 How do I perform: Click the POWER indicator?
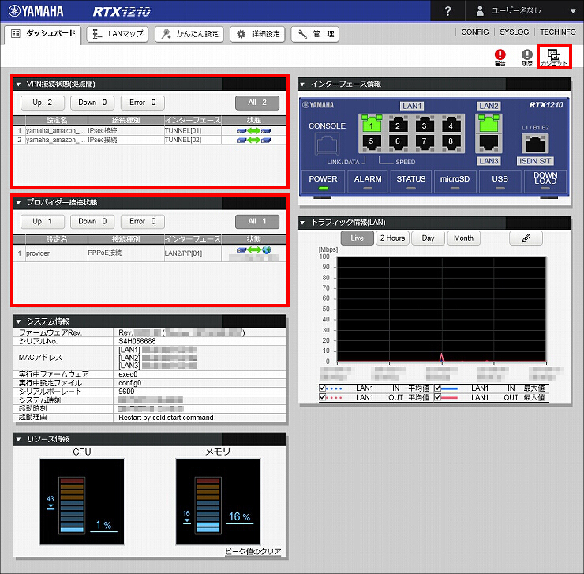[x=324, y=182]
